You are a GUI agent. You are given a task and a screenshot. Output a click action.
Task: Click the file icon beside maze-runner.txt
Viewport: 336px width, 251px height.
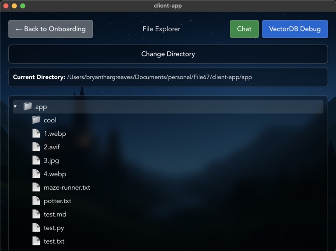[36, 187]
